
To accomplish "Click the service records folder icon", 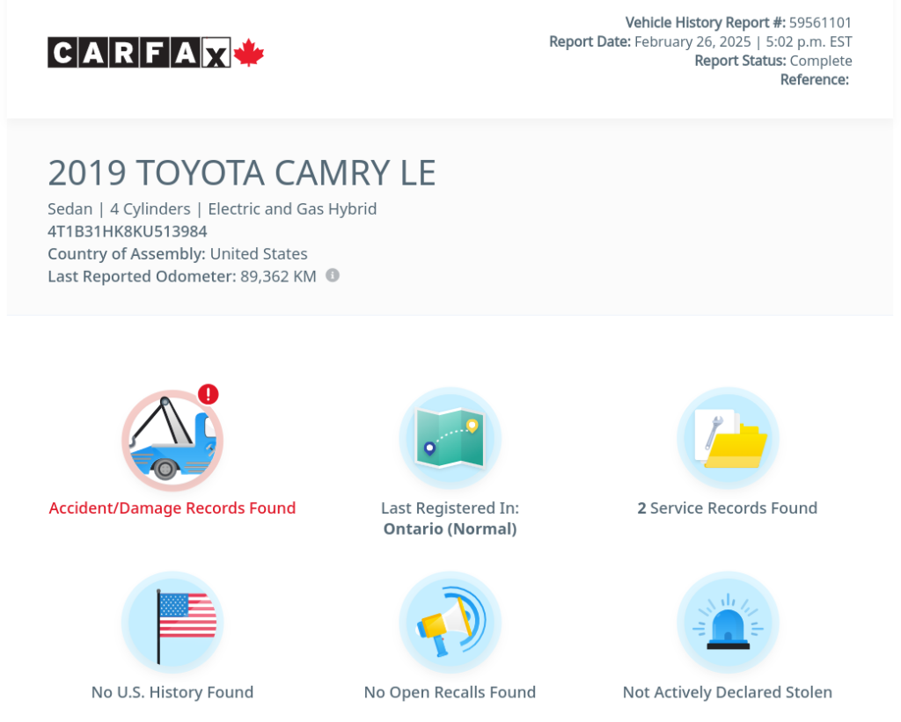I will (x=728, y=438).
